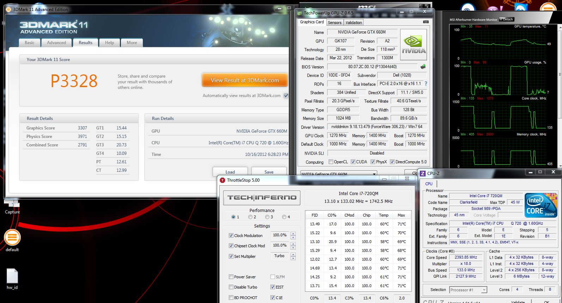Screen dimensions: 562x303
Task: Toggle the EIST checkbox
Action: click(x=273, y=287)
